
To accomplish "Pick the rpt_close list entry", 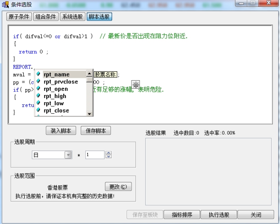I will 56,110.
